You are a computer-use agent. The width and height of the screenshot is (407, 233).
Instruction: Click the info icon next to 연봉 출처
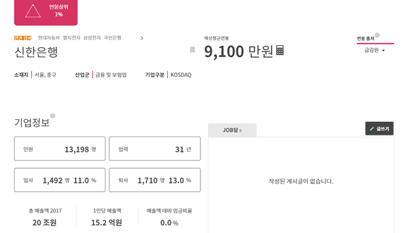point(377,35)
